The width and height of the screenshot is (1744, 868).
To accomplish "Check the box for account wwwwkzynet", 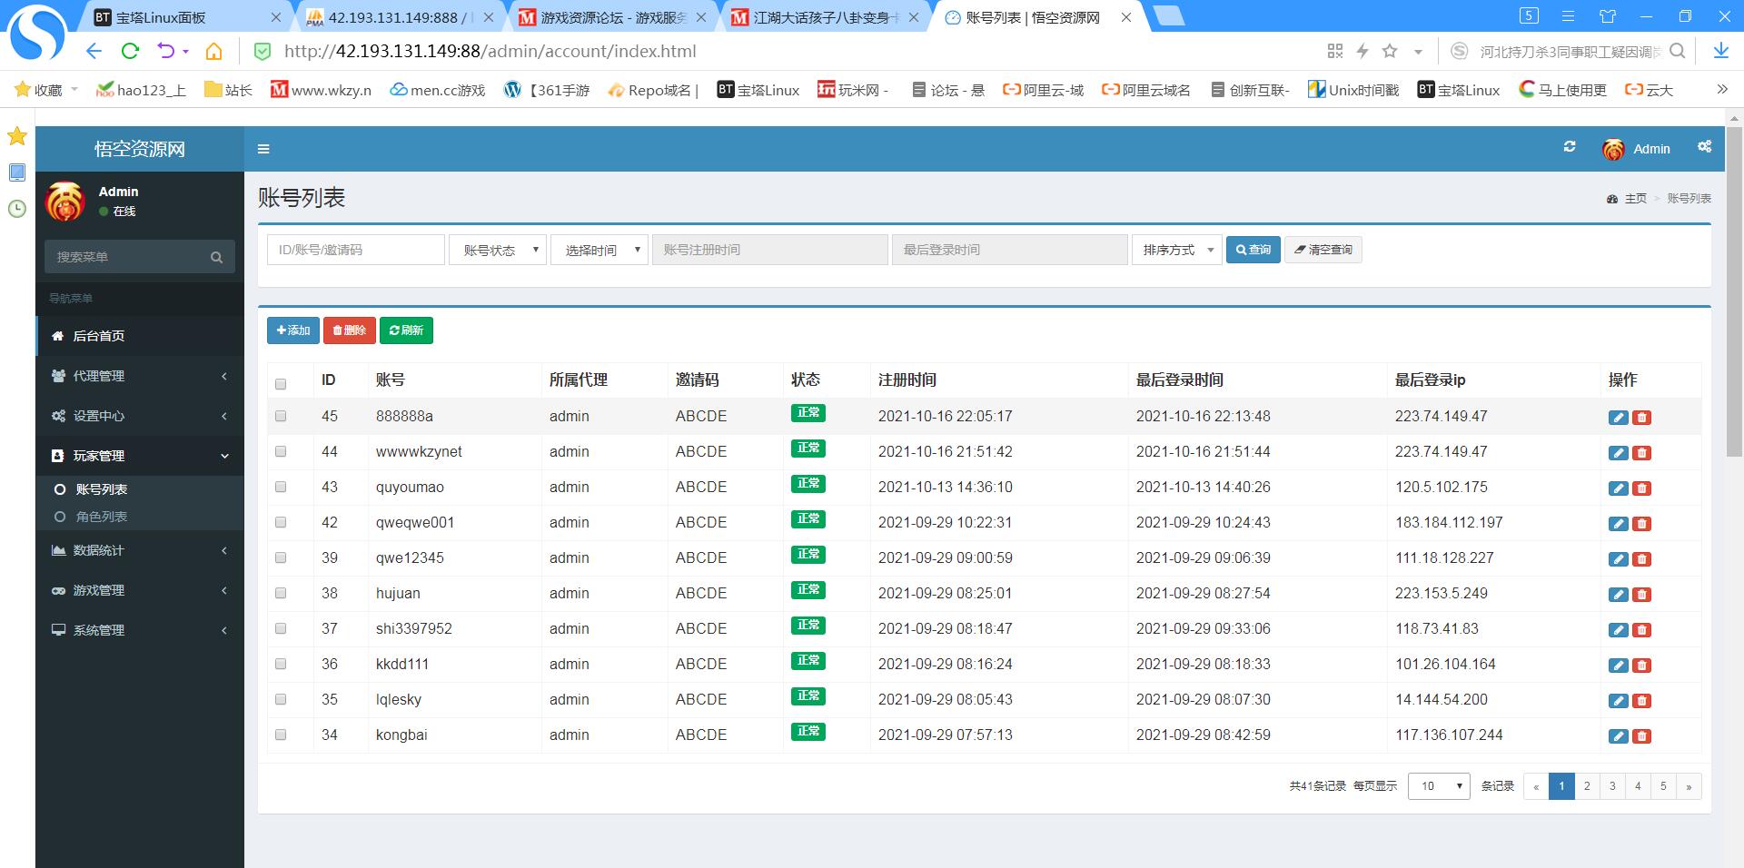I will coord(281,452).
